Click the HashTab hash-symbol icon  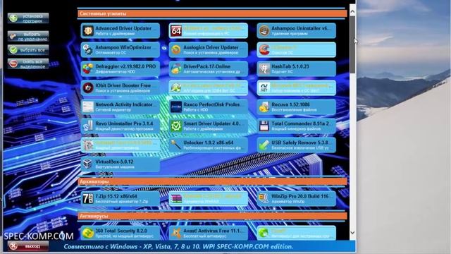[x=264, y=68]
